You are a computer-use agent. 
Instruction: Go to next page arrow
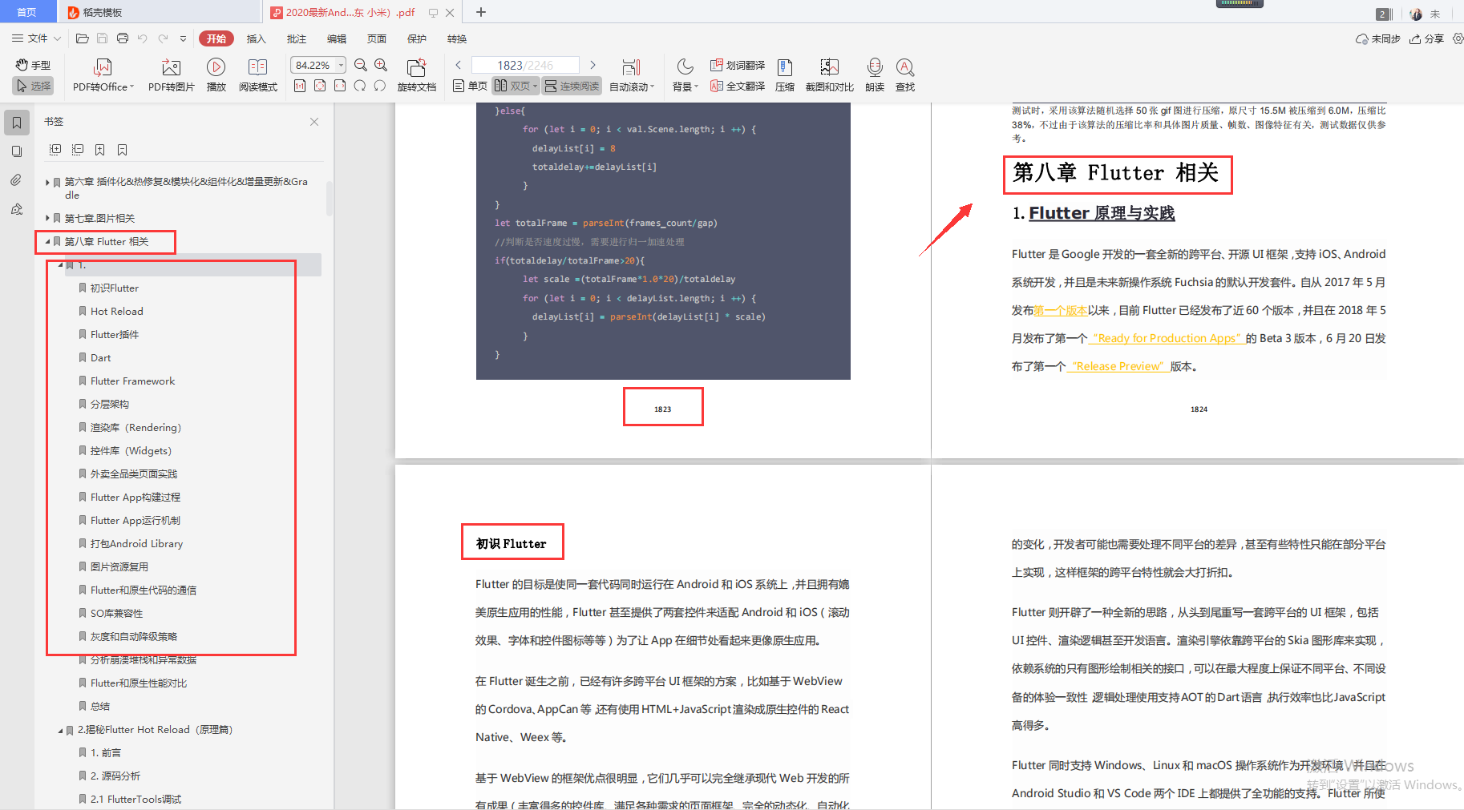point(592,65)
